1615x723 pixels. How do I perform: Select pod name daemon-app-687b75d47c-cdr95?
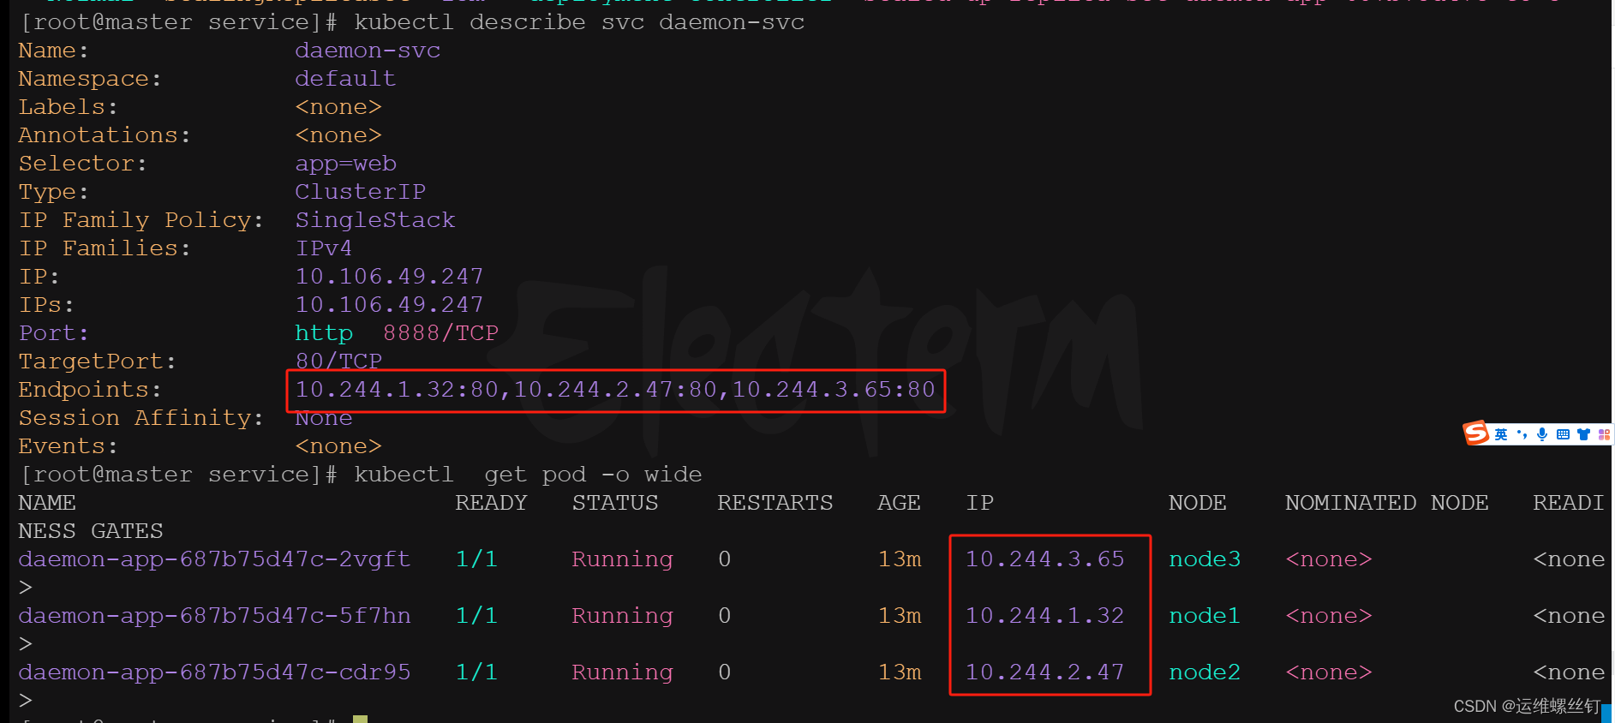click(214, 672)
